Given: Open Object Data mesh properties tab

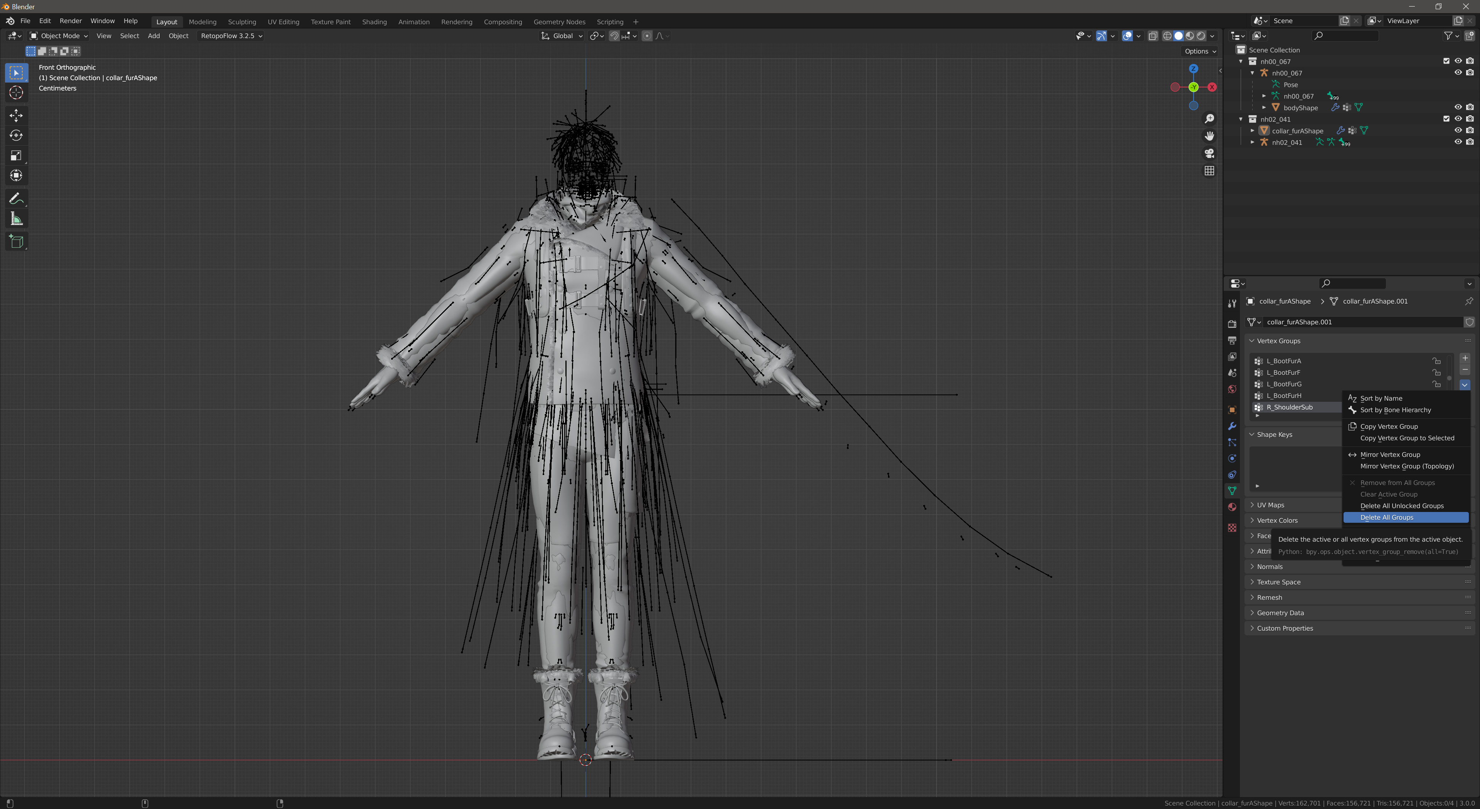Looking at the screenshot, I should pos(1232,491).
